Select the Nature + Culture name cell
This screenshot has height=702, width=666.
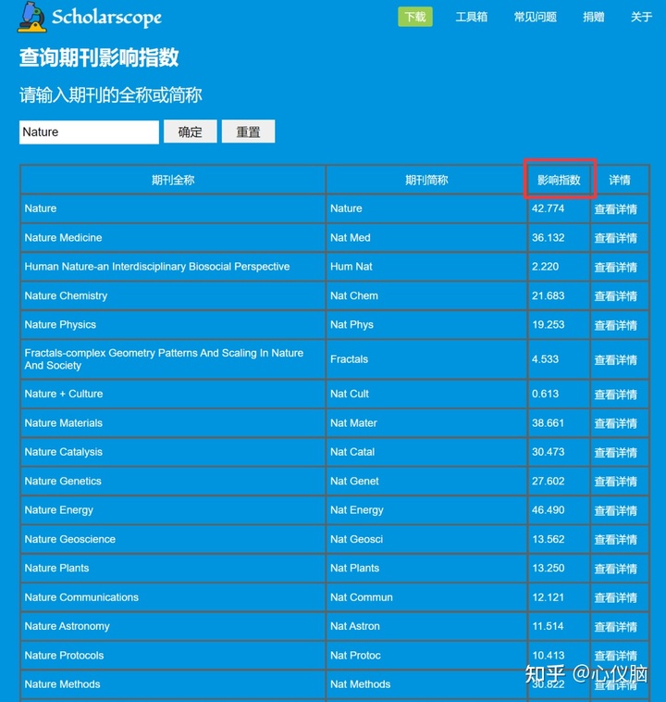point(173,394)
